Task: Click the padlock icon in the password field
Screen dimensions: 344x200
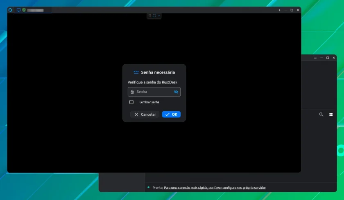Action: pyautogui.click(x=132, y=92)
